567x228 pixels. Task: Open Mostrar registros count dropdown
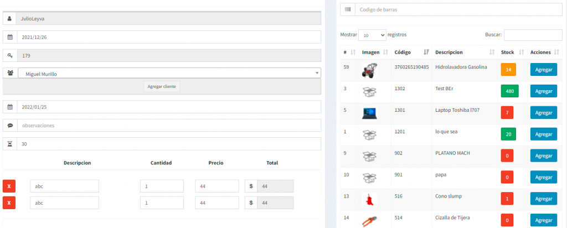[x=372, y=35]
